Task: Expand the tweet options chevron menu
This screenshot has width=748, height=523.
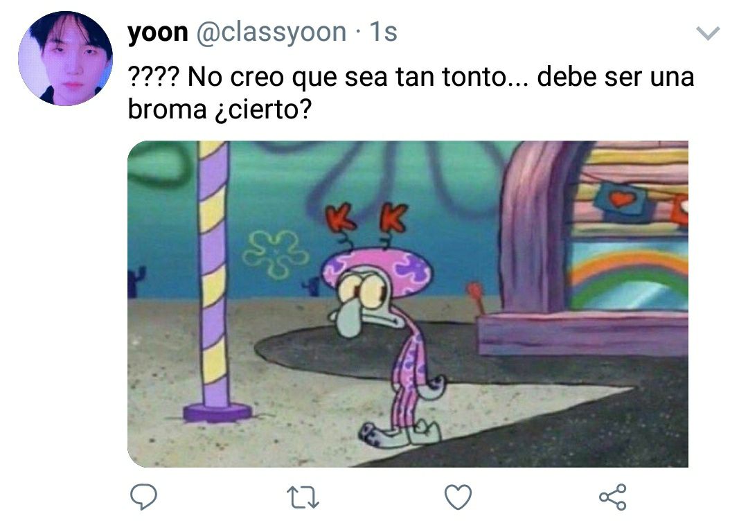Action: point(708,33)
